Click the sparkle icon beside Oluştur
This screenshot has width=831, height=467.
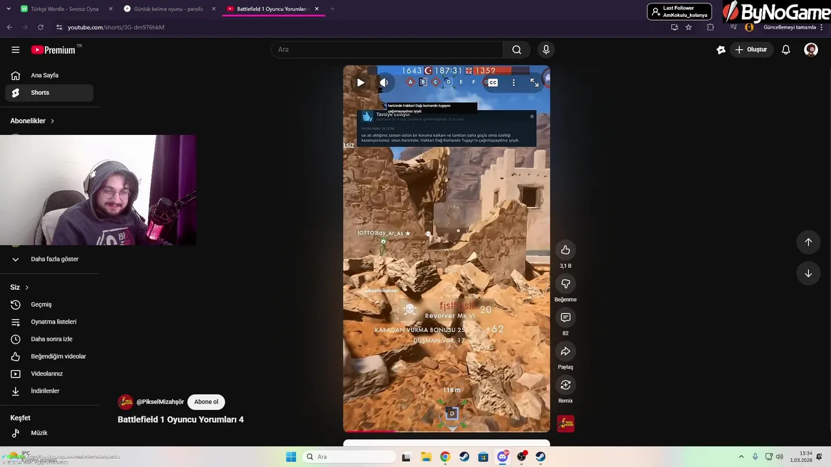[x=721, y=50]
